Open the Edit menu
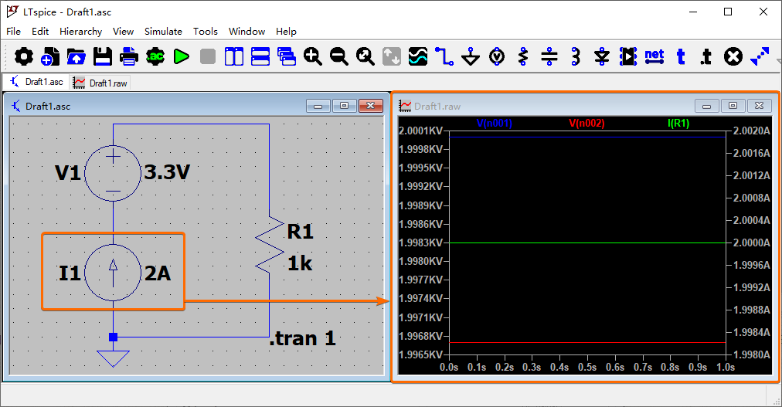 [x=40, y=32]
